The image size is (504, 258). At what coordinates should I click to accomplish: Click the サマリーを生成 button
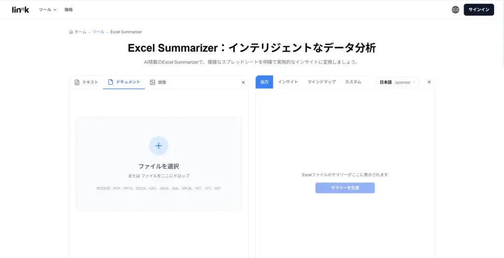coord(345,188)
